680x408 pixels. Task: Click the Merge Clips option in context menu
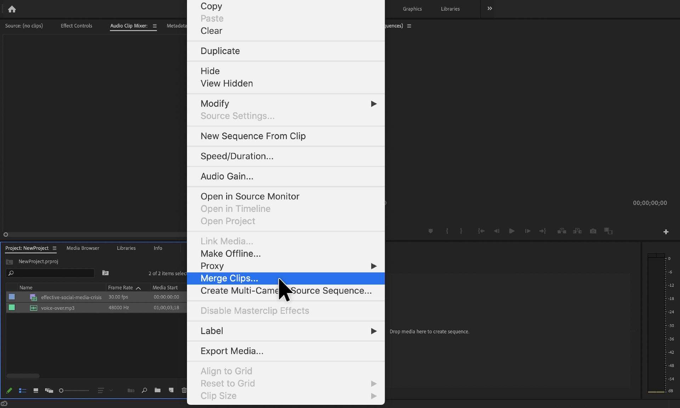(229, 278)
